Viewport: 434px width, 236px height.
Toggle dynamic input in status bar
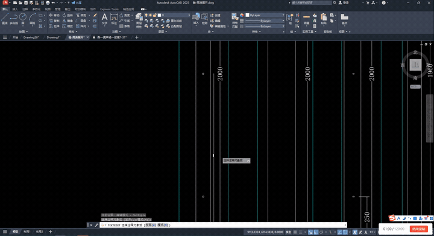[310, 232]
